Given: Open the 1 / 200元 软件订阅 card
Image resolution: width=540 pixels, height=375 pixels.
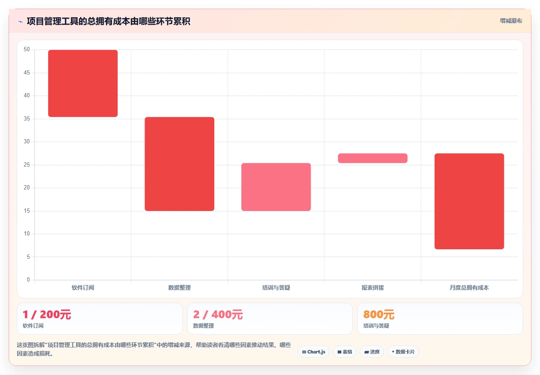Looking at the screenshot, I should [x=100, y=319].
